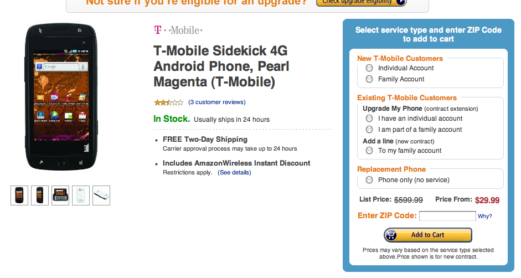Open the '3 customer reviews' link
The height and width of the screenshot is (278, 521).
216,102
